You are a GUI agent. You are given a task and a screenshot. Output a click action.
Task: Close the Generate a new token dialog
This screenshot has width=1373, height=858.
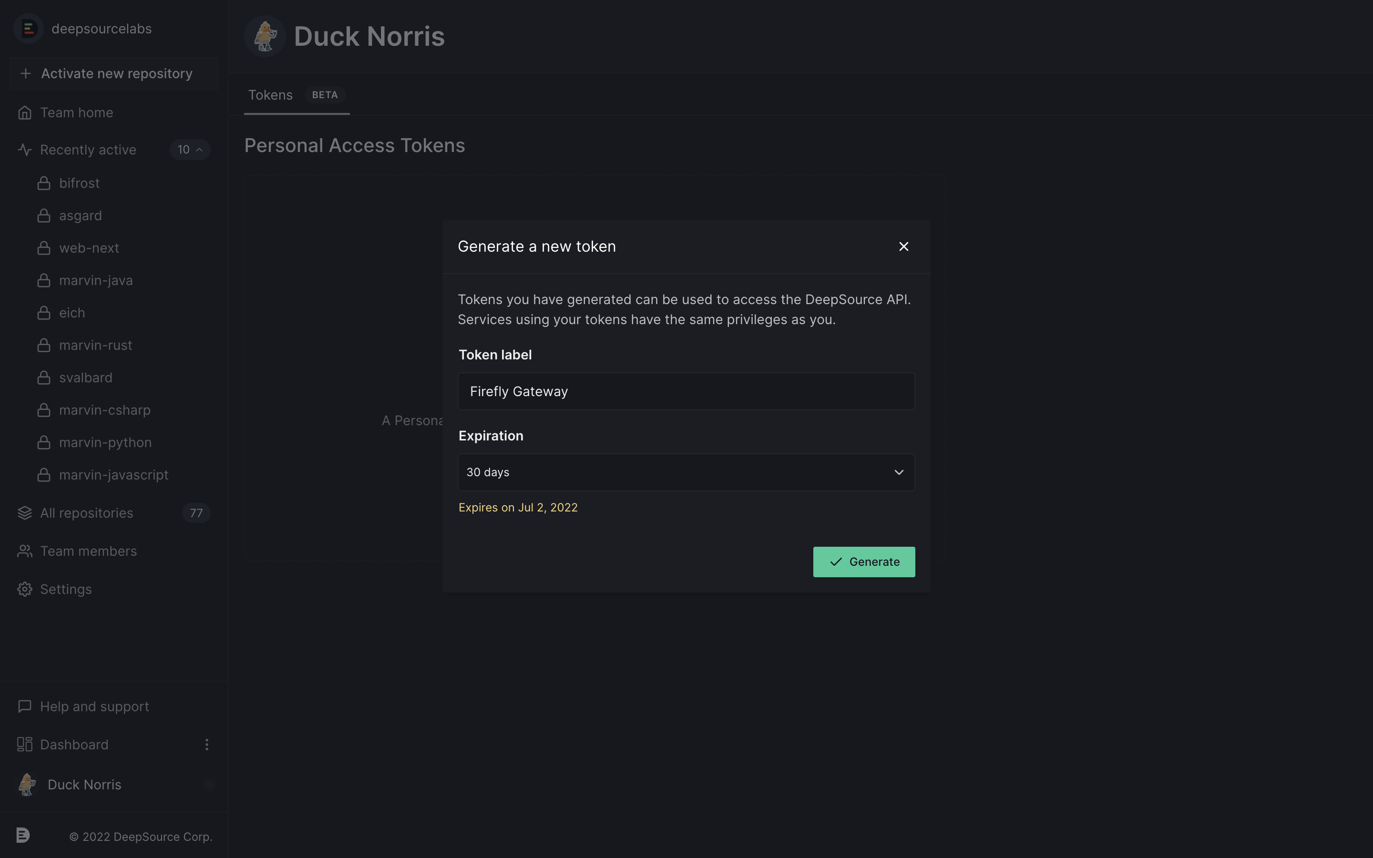[x=902, y=246]
